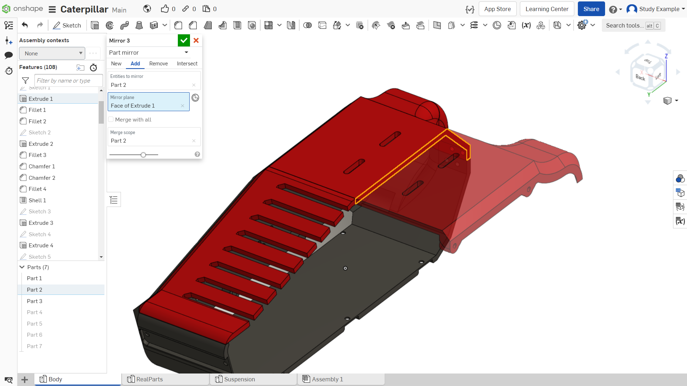The width and height of the screenshot is (687, 386).
Task: Select the Extrude tool icon
Action: click(95, 25)
